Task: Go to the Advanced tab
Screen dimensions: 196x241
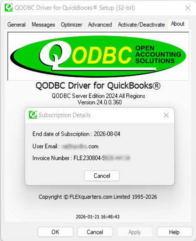Action: coord(100,25)
